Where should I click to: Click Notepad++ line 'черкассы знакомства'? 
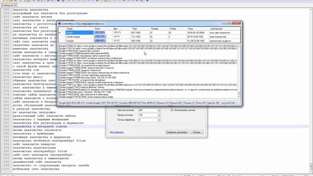tap(30, 10)
